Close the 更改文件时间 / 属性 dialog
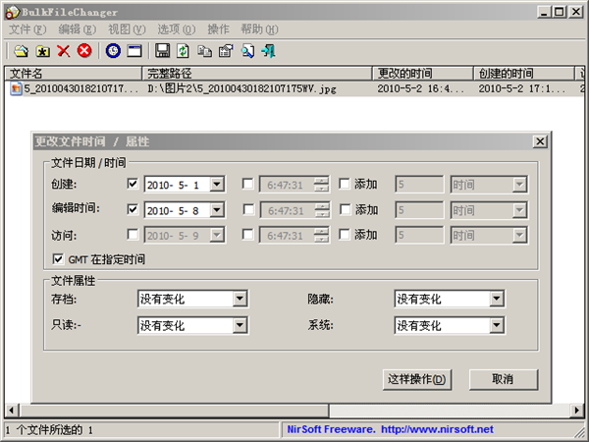The width and height of the screenshot is (589, 442). coord(540,141)
